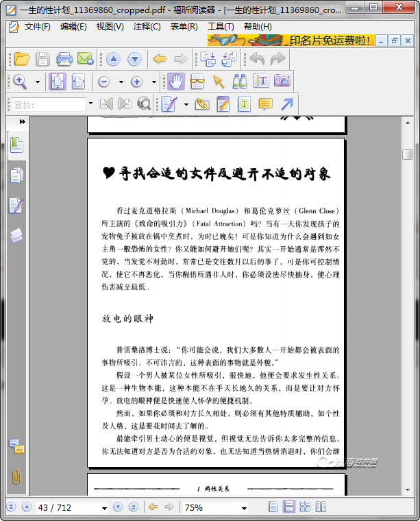Zoom out using the minus circle
Viewport: 420px width, 521px height.
click(x=104, y=82)
